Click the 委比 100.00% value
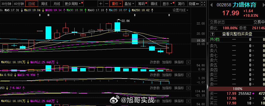This screenshot has height=106, width=265. point(230,28)
